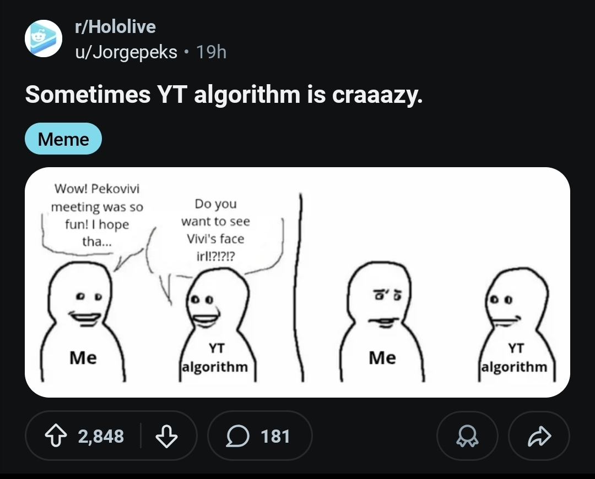Share the post with the arrow icon

(539, 436)
